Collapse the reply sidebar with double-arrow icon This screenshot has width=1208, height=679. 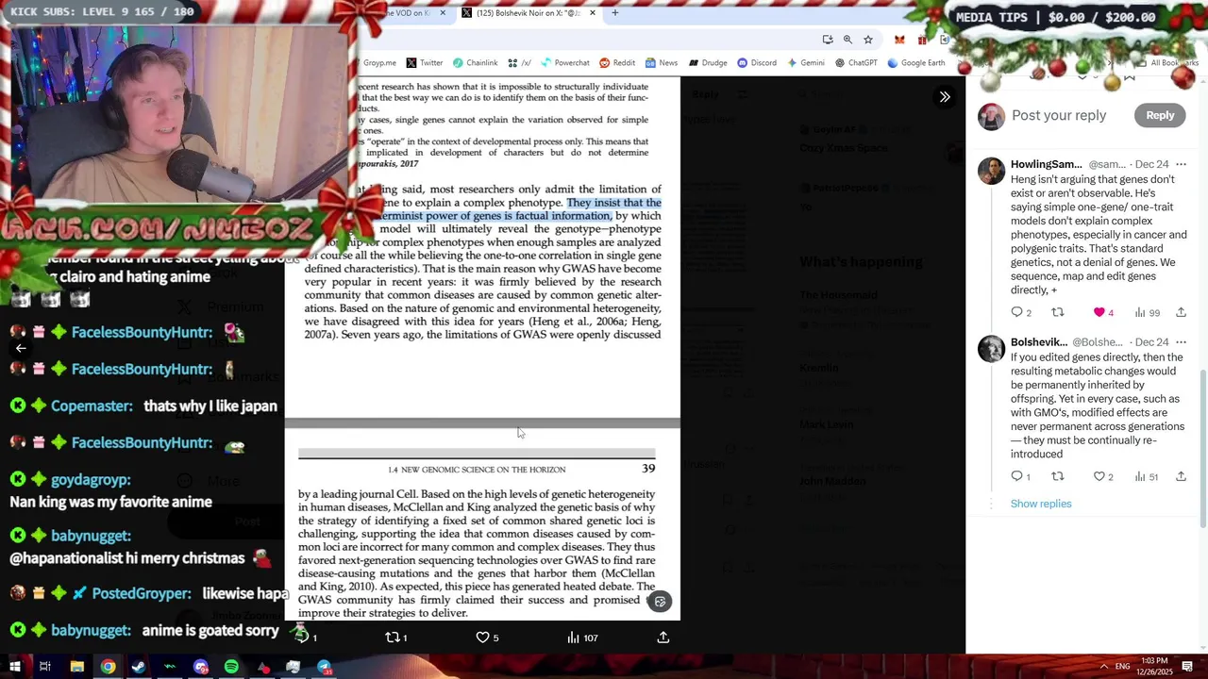pos(945,96)
